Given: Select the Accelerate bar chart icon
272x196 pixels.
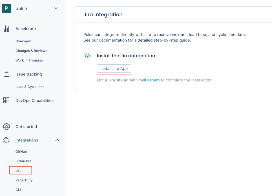Looking at the screenshot, I should [6, 28].
